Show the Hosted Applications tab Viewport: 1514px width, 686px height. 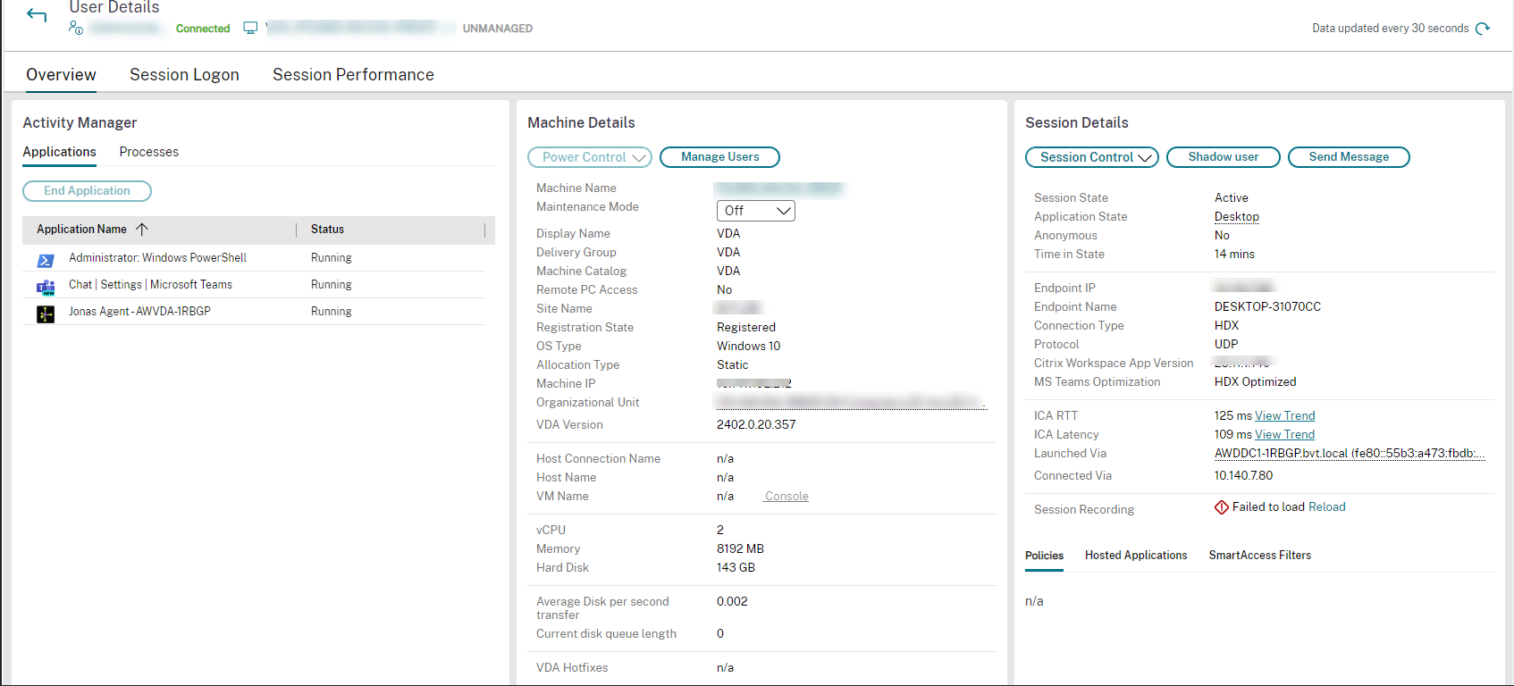tap(1135, 556)
